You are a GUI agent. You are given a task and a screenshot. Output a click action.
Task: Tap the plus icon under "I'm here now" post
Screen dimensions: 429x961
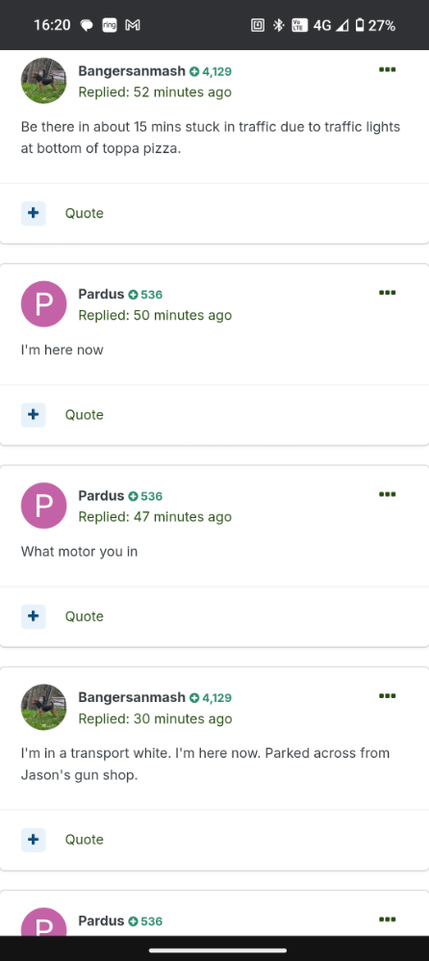pos(33,415)
